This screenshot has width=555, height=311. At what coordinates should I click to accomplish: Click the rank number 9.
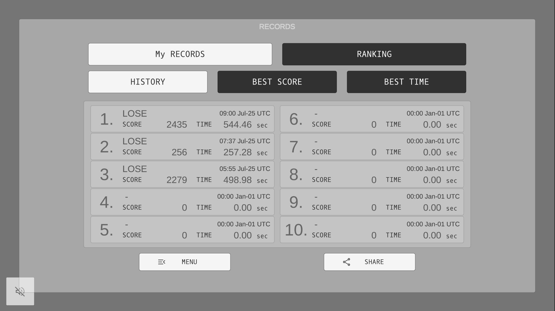pos(296,202)
